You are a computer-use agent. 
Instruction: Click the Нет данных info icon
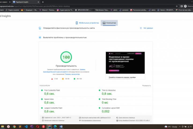pyautogui.click(x=141, y=28)
